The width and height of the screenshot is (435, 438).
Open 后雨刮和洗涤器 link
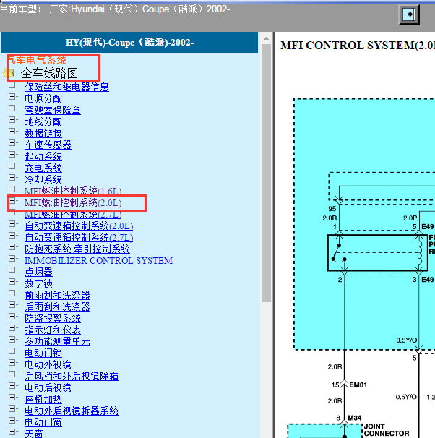pos(57,306)
